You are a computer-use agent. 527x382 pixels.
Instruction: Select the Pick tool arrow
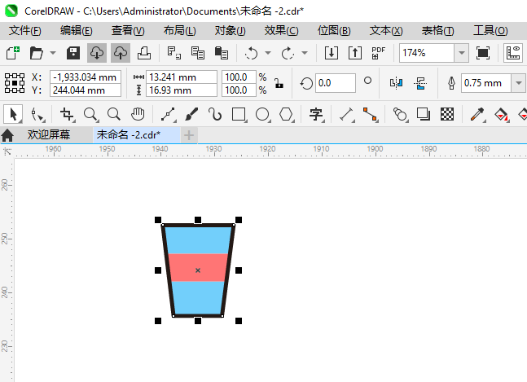pyautogui.click(x=13, y=114)
